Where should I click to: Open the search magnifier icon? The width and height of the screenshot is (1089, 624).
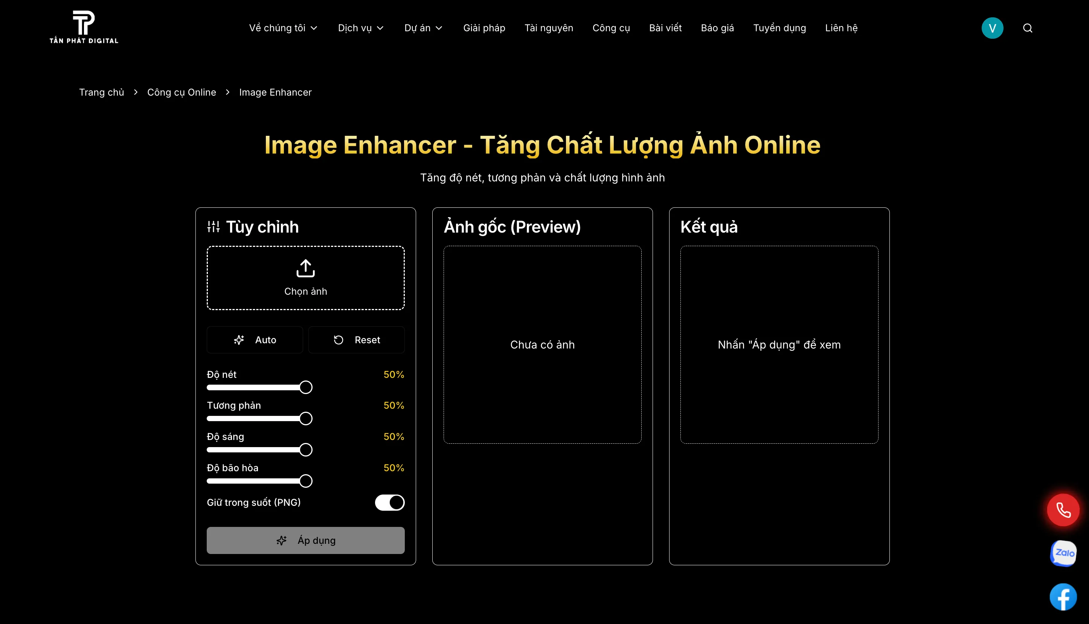coord(1028,28)
